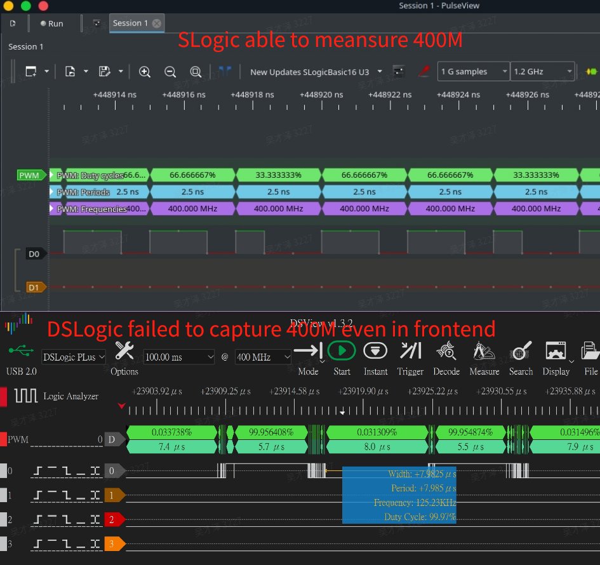Expand the PWM: Duty cycles row
This screenshot has height=565, width=600.
(52, 175)
